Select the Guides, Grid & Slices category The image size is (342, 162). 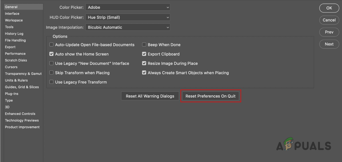tap(22, 87)
